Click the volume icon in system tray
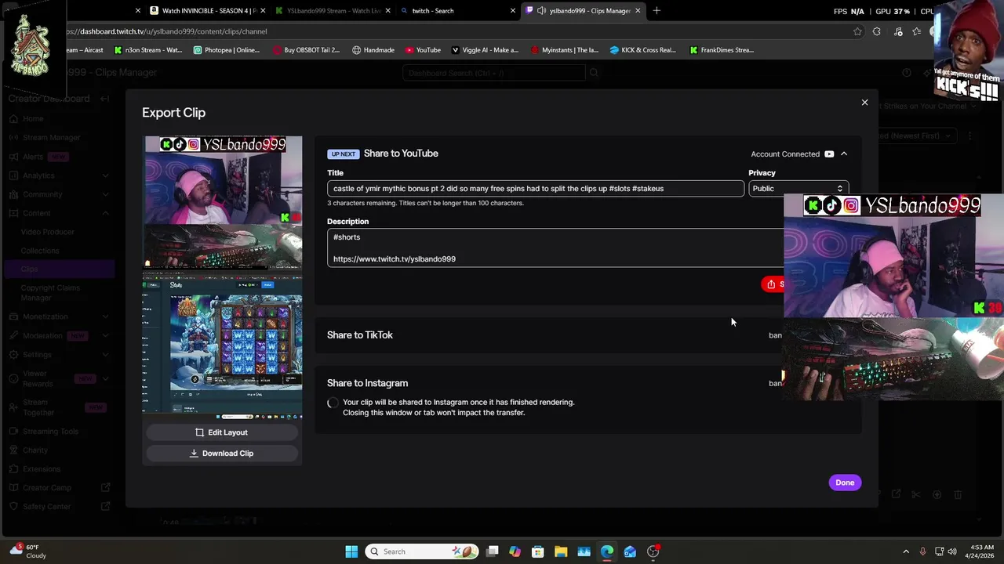This screenshot has height=564, width=1004. click(952, 551)
